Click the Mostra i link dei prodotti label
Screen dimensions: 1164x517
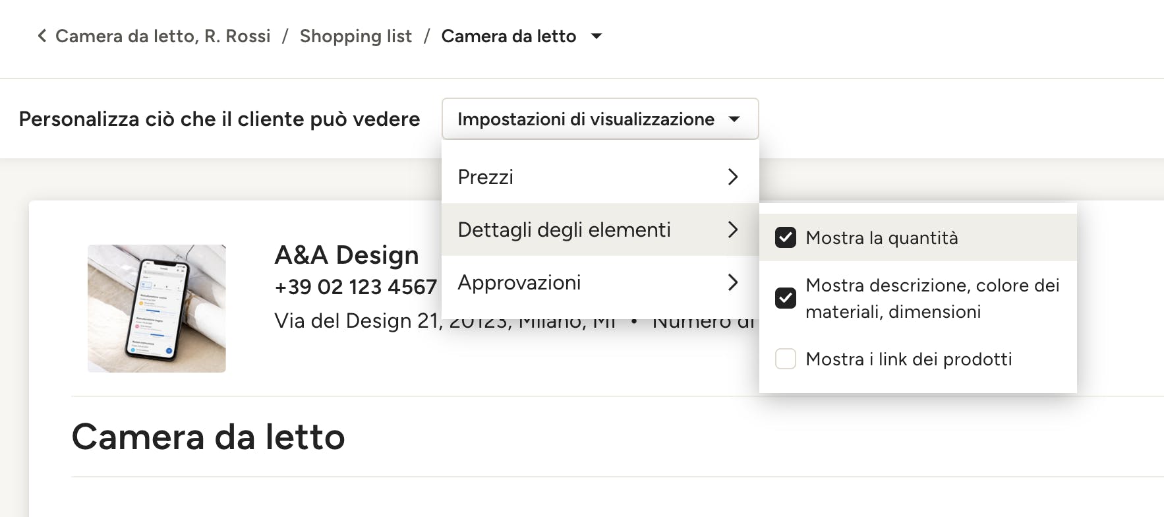[909, 359]
